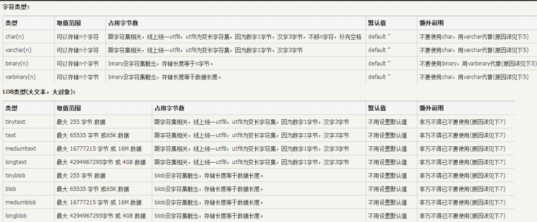Image resolution: width=537 pixels, height=222 pixels.
Task: Click 'binary没字符集概念，存储长度等于数据长度' cell
Action: pyautogui.click(x=165, y=77)
